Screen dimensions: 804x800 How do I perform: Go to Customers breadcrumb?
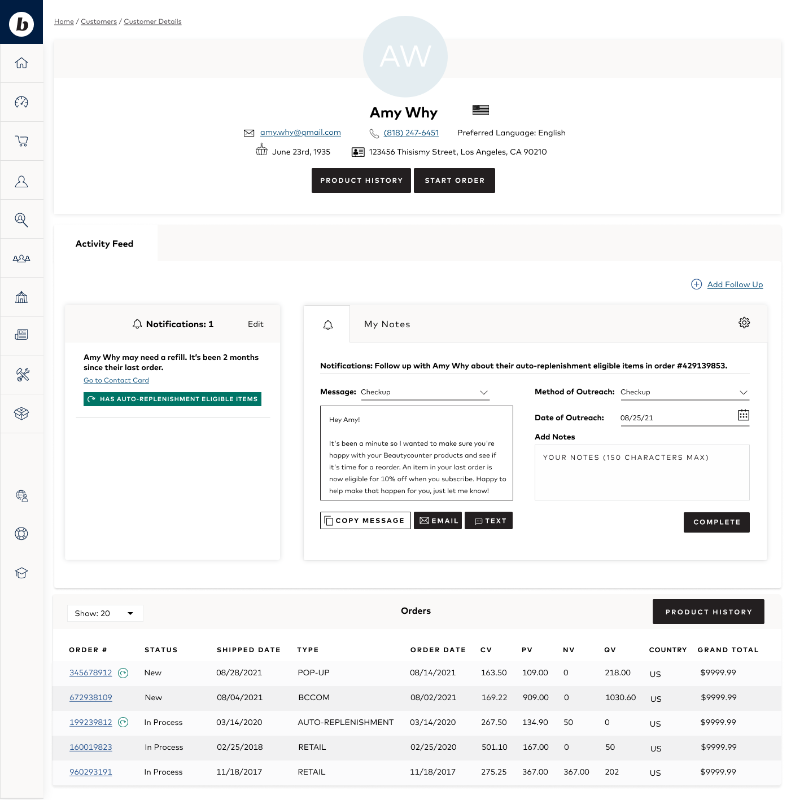pos(99,21)
